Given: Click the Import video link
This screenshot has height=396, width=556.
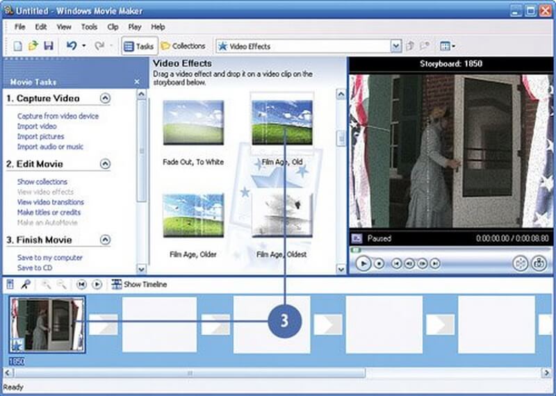Looking at the screenshot, I should pyautogui.click(x=37, y=126).
